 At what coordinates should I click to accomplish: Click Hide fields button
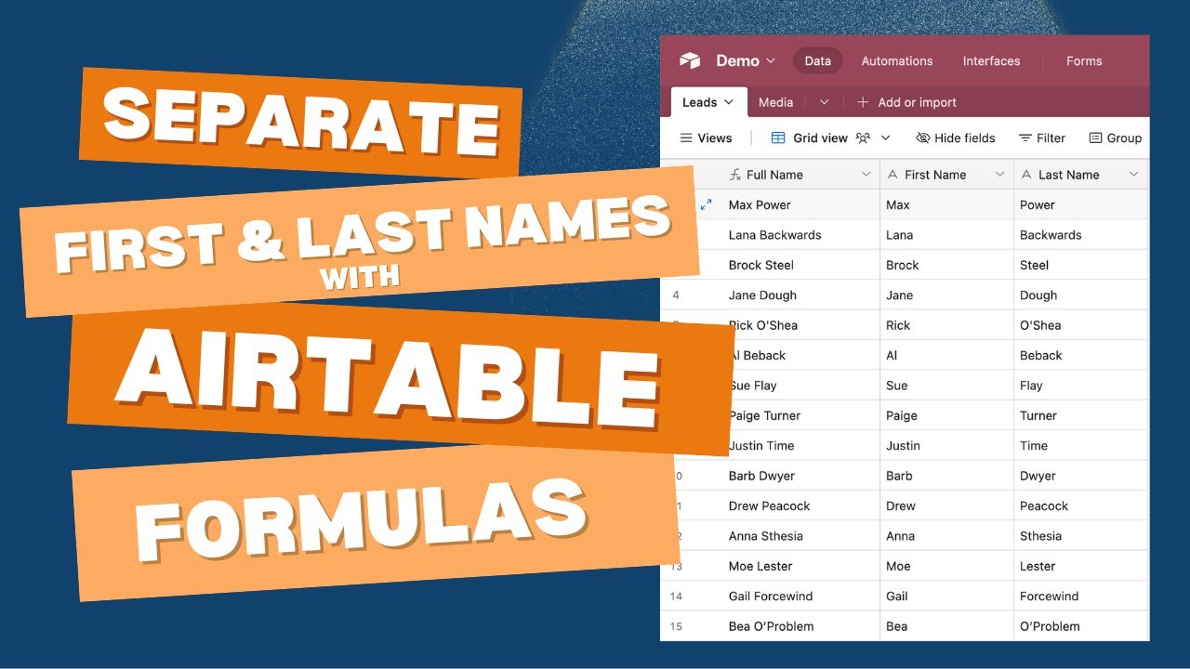click(956, 138)
